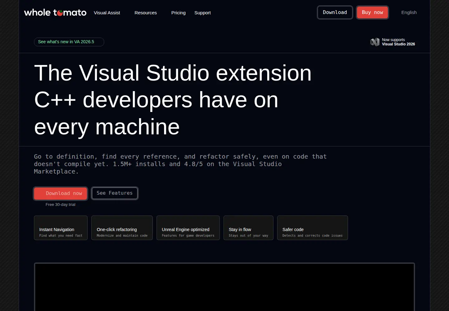
Task: Click the Buy now button
Action: tap(373, 12)
